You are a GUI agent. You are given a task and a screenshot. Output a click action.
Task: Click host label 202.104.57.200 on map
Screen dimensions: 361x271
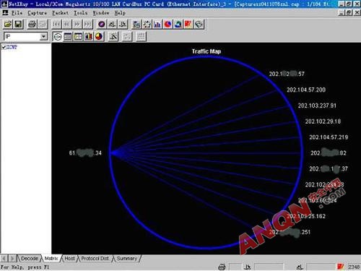306,90
